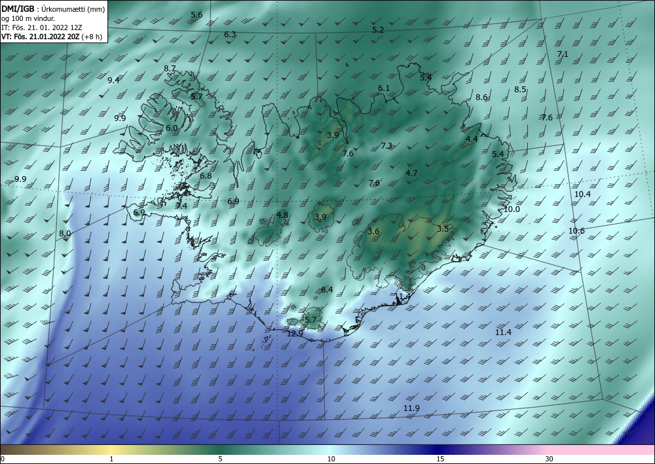The image size is (655, 464).
Task: Click the colour scale tick label 1
Action: pos(111,459)
